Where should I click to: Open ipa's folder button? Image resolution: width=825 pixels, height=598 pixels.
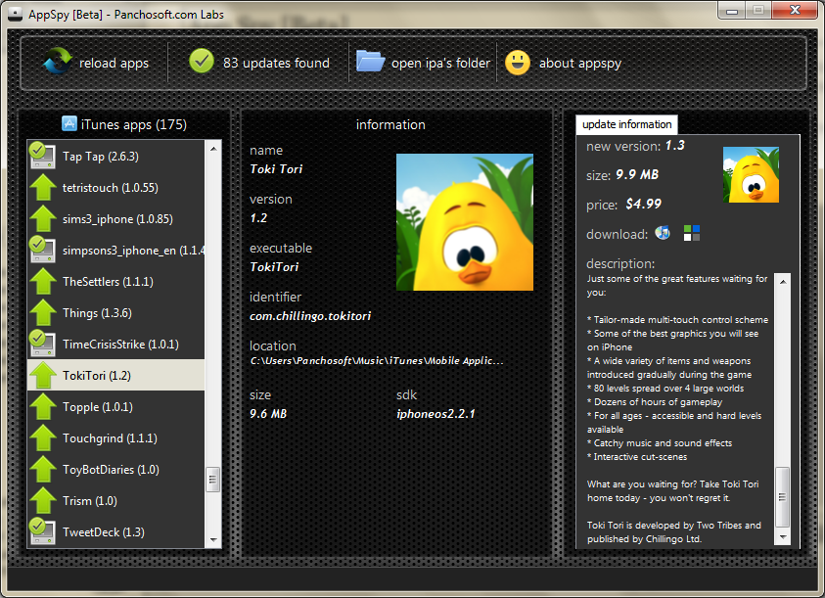(423, 63)
